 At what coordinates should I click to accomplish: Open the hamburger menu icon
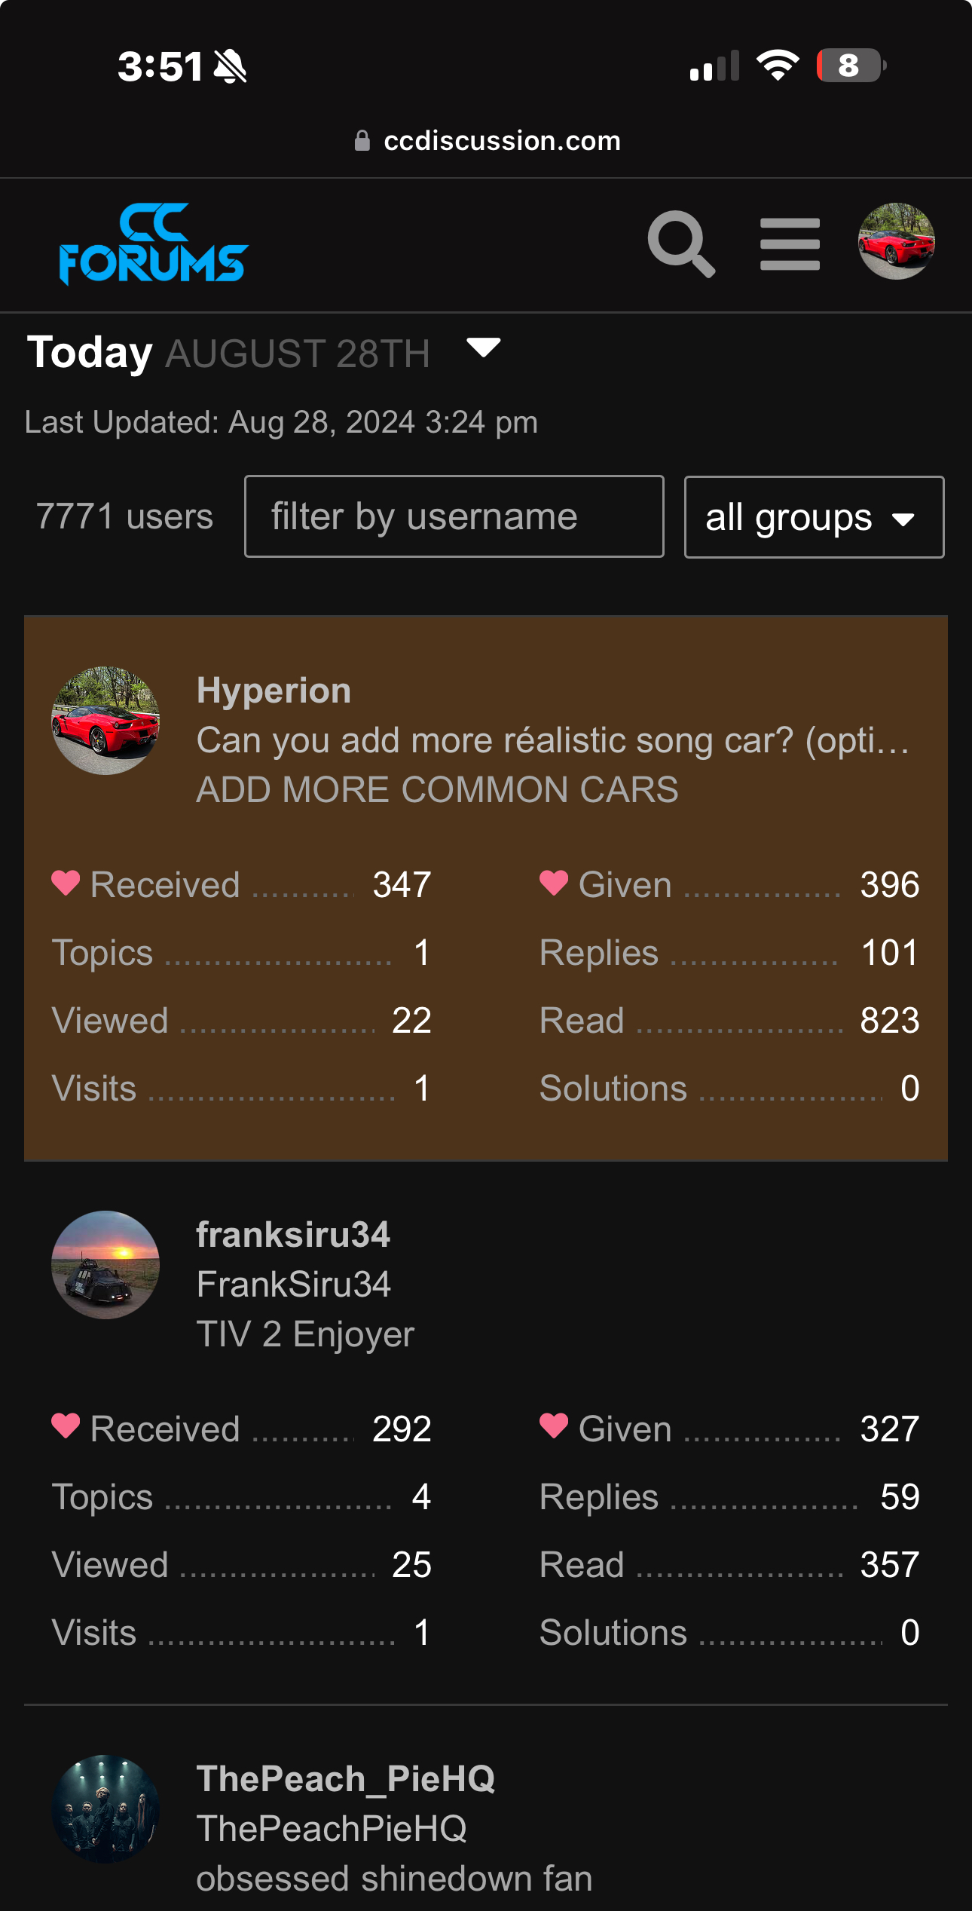pos(790,243)
